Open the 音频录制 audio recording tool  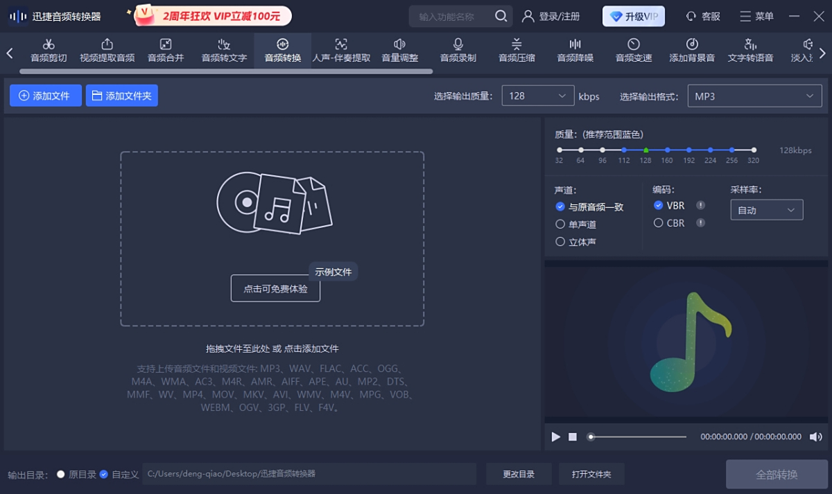[x=457, y=50]
